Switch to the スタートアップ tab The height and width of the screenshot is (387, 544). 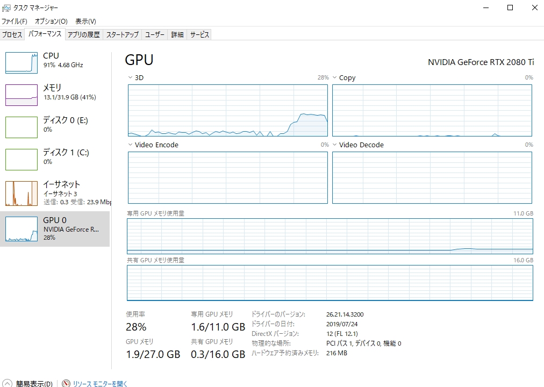(x=122, y=34)
